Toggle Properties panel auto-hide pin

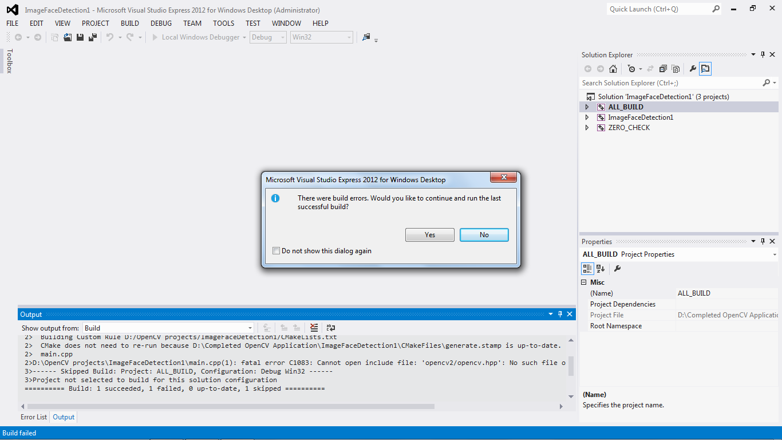[763, 242]
